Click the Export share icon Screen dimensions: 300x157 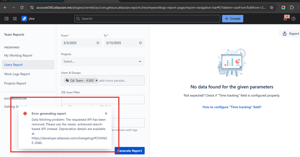point(285,33)
